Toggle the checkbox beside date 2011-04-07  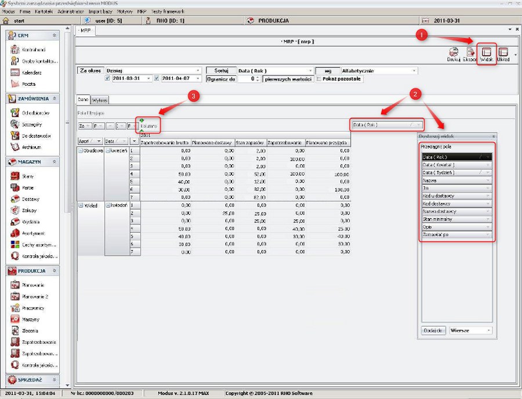(157, 78)
